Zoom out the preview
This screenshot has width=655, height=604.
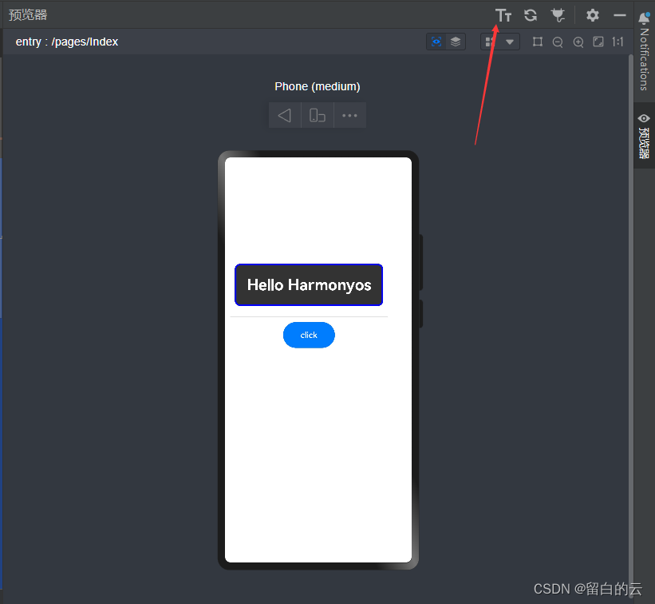(558, 42)
